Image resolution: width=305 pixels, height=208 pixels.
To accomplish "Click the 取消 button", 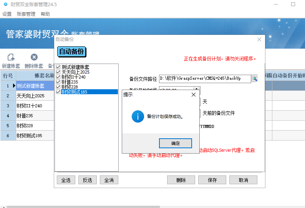I will 243,180.
